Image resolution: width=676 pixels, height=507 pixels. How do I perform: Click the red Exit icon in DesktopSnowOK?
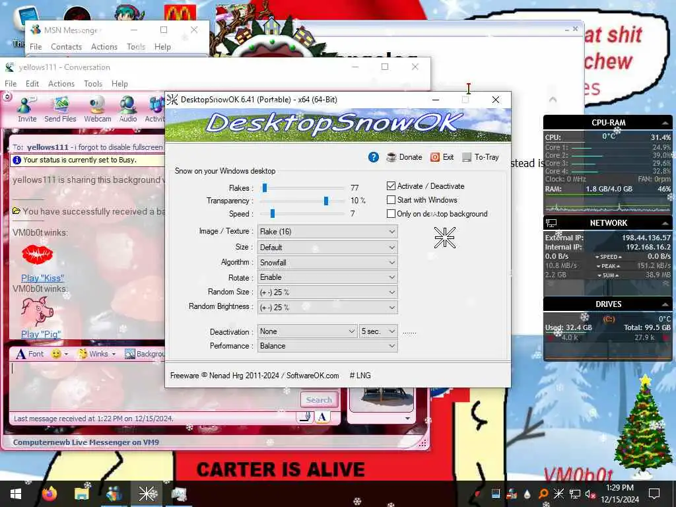coord(435,157)
